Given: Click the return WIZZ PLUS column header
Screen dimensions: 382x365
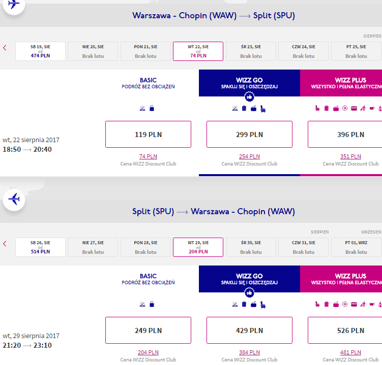Looking at the screenshot, I should tap(341, 279).
